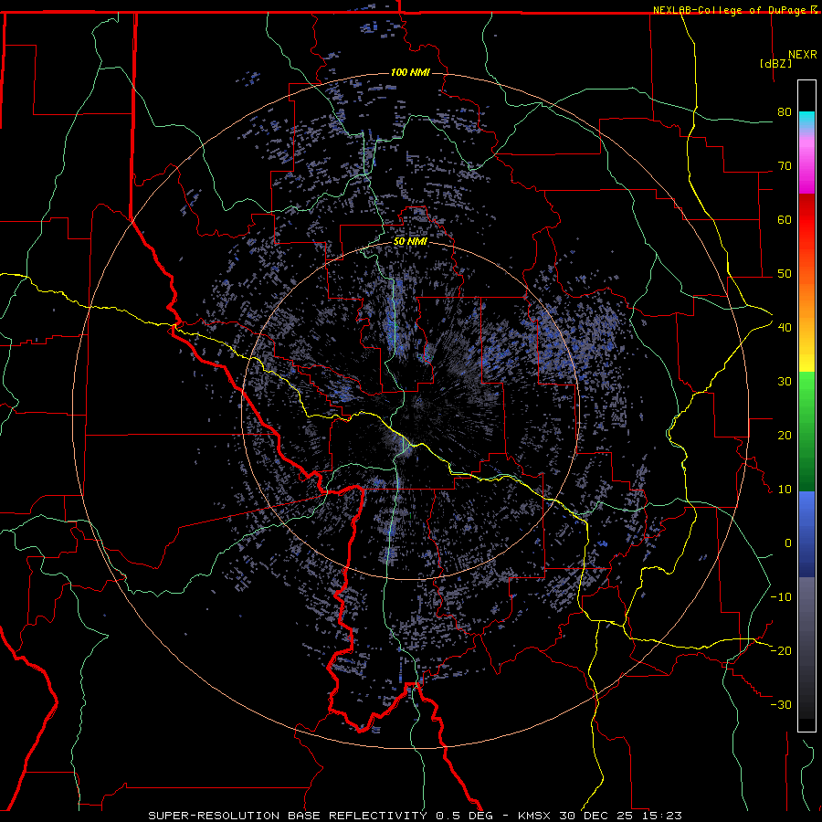Click the 70 value on the dBZ scale
822x822 pixels.
point(785,165)
